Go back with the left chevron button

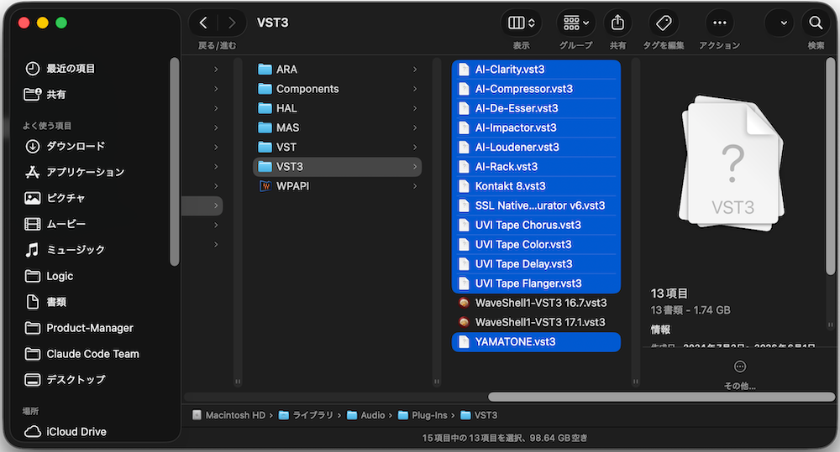[x=203, y=23]
